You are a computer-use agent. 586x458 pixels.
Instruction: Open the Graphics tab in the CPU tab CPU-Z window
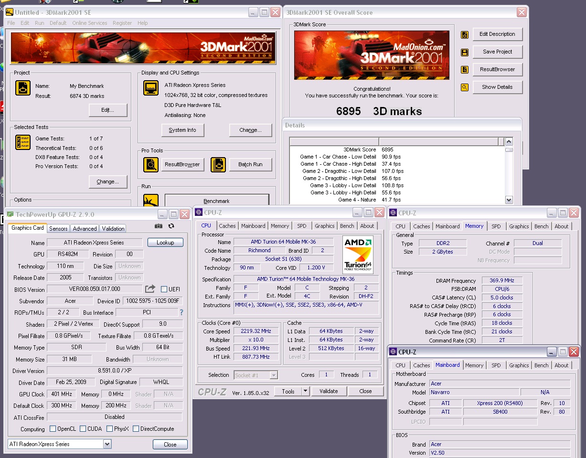coord(325,226)
